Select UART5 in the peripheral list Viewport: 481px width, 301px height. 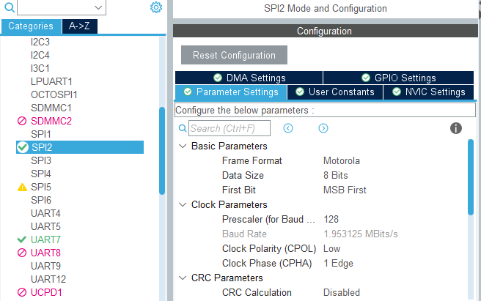45,226
